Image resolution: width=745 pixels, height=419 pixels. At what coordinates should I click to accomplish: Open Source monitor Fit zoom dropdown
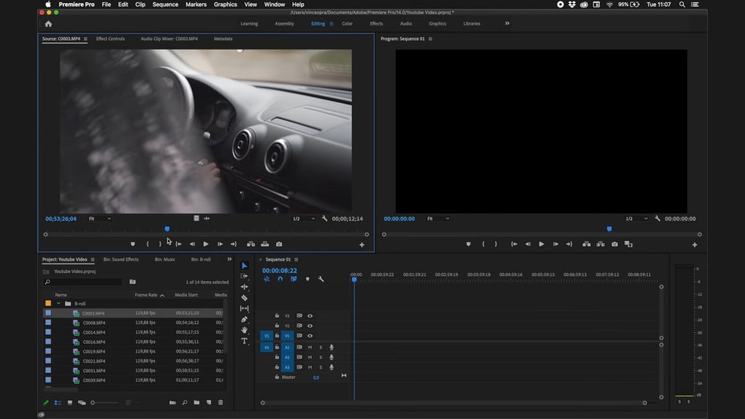click(x=100, y=218)
